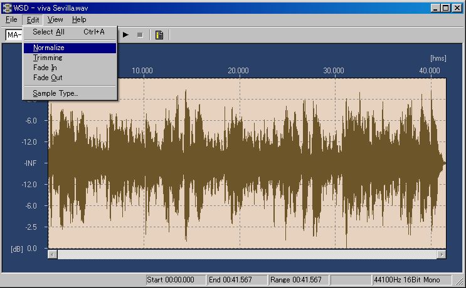This screenshot has width=466, height=288.
Task: Click the MA- input box in toolbar
Action: coord(14,35)
